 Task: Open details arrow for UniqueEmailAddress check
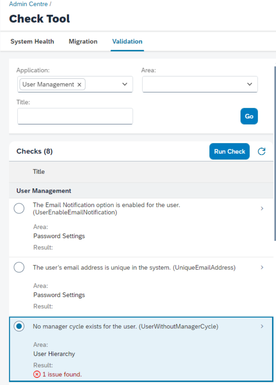[262, 267]
